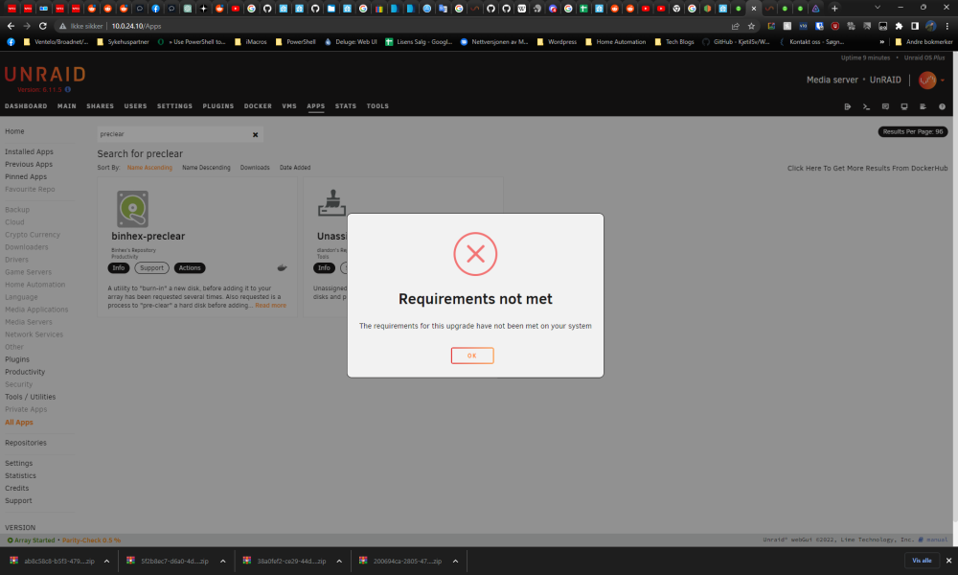Select Productivity category in sidebar
The height and width of the screenshot is (575, 958).
[25, 372]
